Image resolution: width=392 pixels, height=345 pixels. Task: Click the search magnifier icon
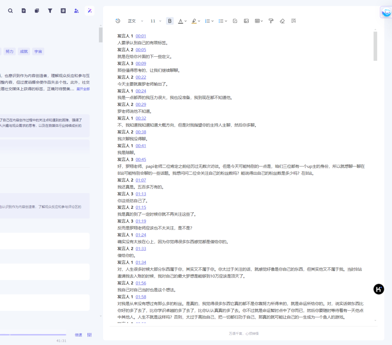[x=11, y=11]
